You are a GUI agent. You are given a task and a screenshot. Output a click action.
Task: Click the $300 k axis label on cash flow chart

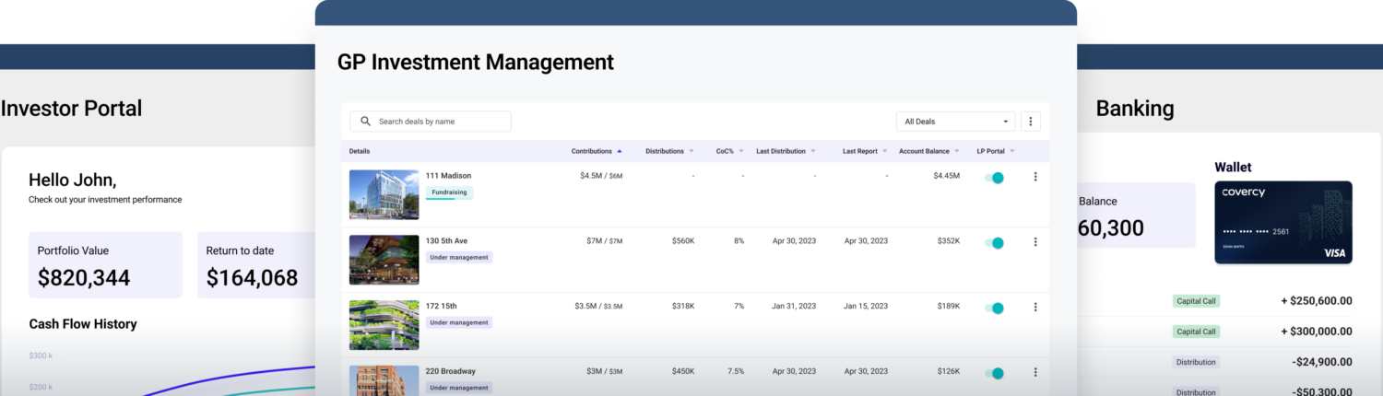[x=40, y=355]
